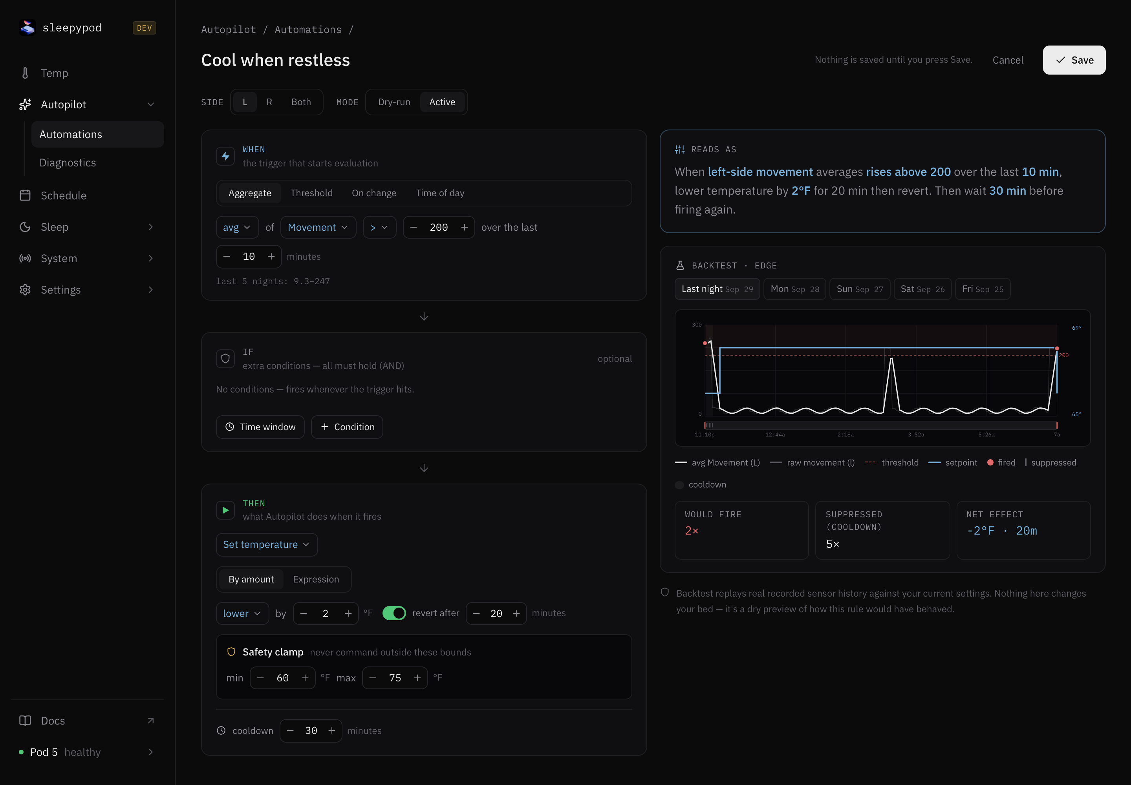Select side Both
The image size is (1131, 785).
tap(301, 102)
